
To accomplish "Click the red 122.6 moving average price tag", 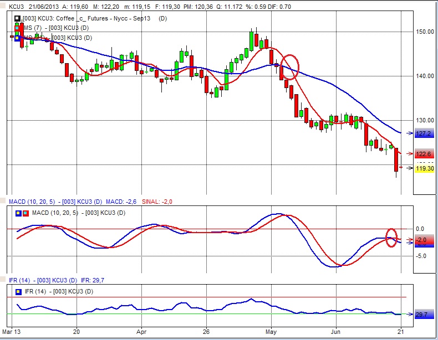I will pyautogui.click(x=424, y=154).
